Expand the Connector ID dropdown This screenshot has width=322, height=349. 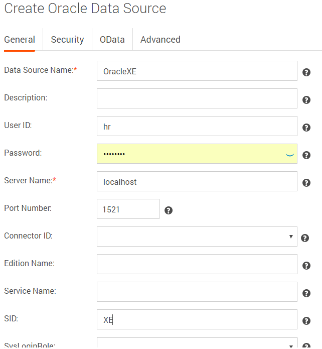click(197, 237)
